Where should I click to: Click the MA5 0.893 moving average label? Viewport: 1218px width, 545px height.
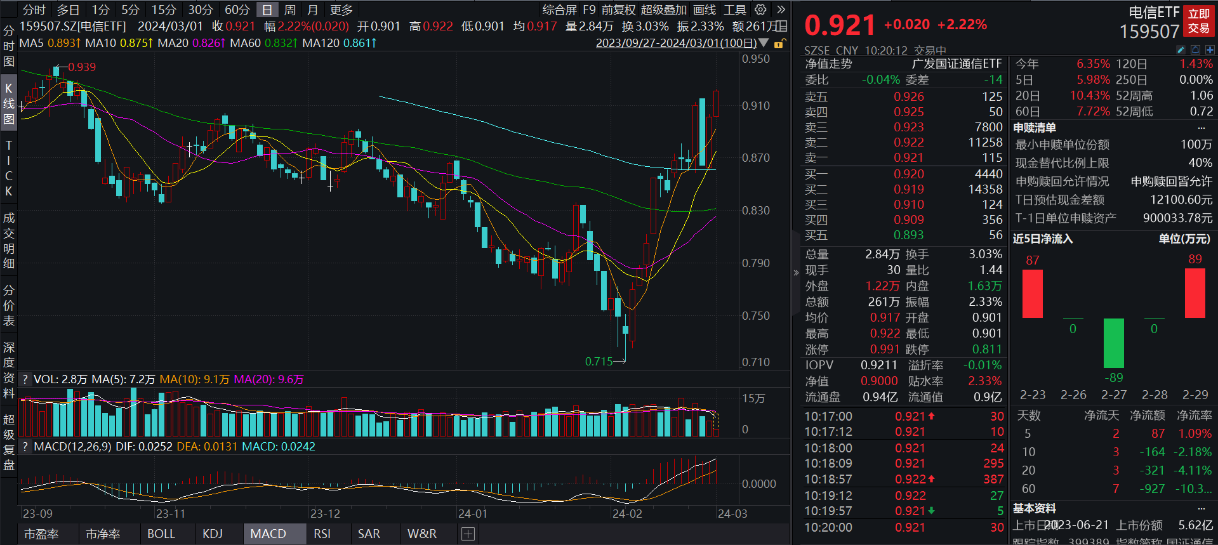(x=50, y=43)
